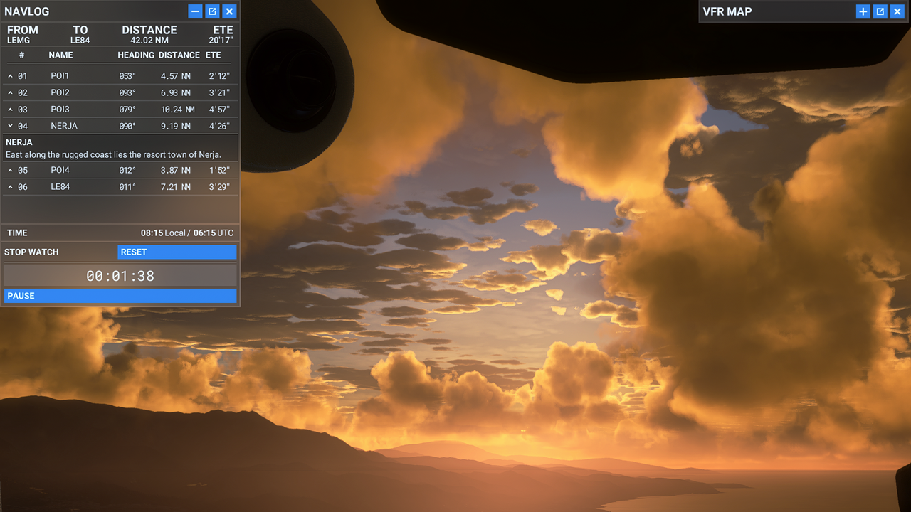911x512 pixels.
Task: Expand waypoint 03 POI3 details
Action: click(11, 110)
